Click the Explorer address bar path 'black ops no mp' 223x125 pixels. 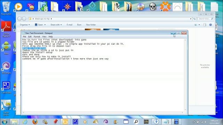(42, 19)
